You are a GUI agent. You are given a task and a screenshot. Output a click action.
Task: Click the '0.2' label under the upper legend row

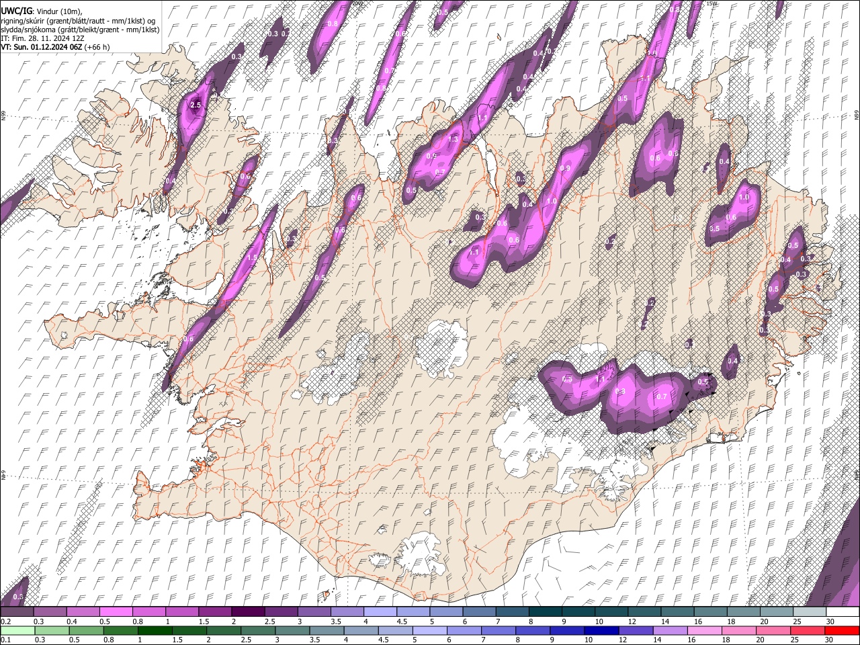click(6, 621)
